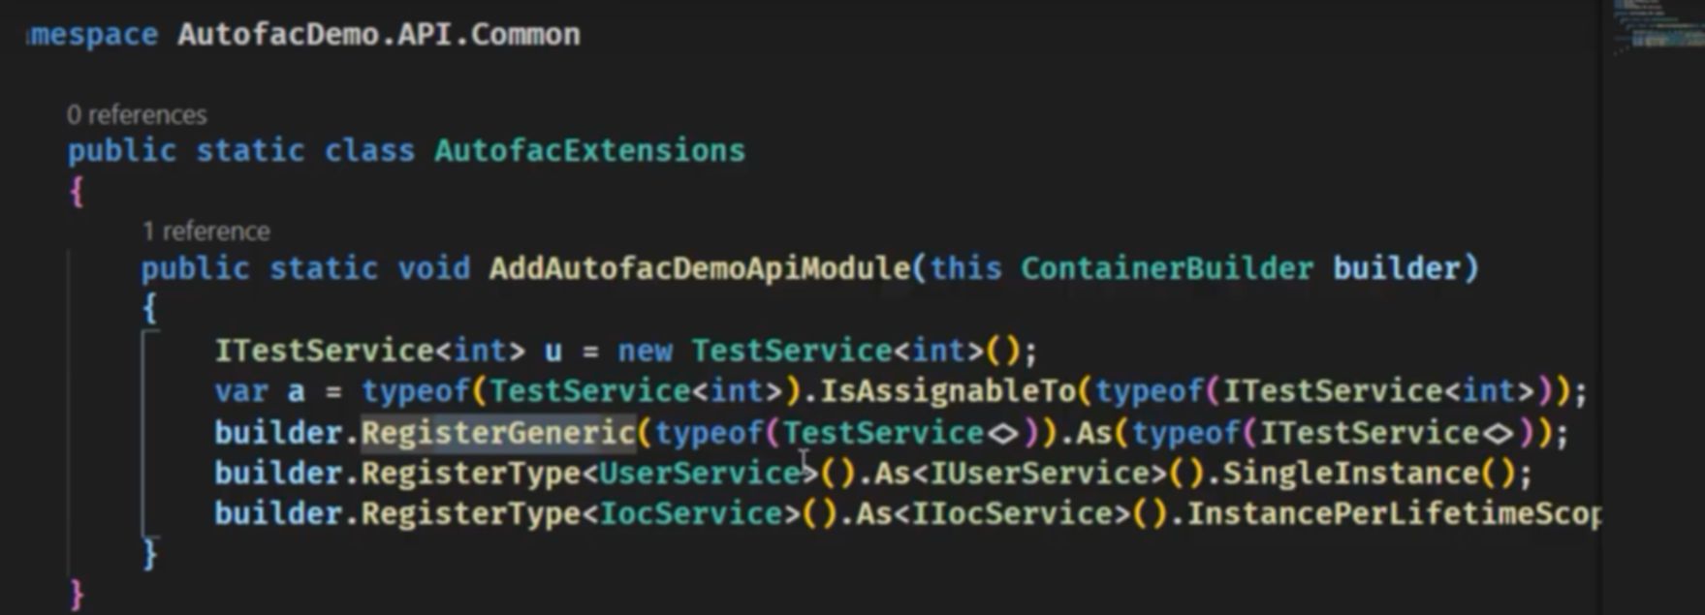Click the SingleInstance method call
Screen dimensions: 1705x615
pos(1350,474)
